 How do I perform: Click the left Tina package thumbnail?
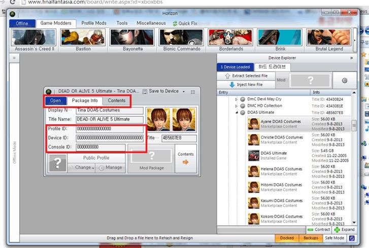pos(158,119)
